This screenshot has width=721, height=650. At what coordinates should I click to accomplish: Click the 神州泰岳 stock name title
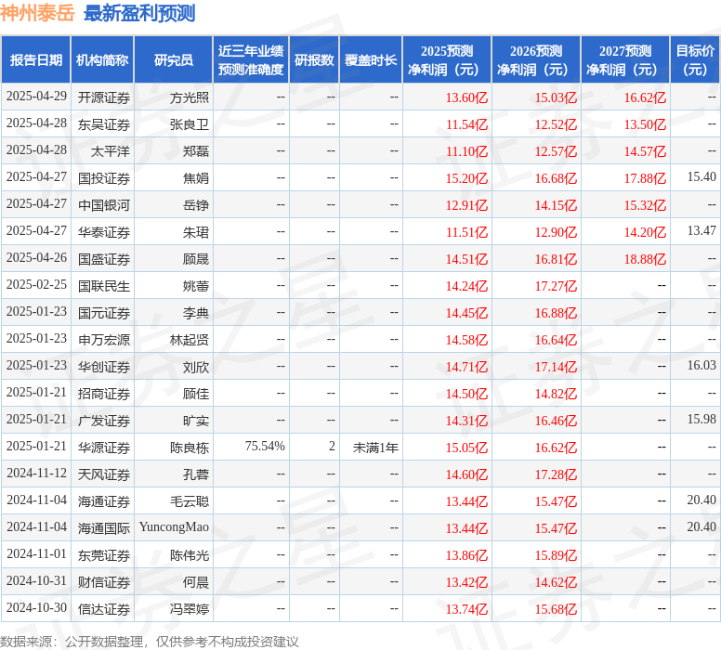(x=37, y=13)
